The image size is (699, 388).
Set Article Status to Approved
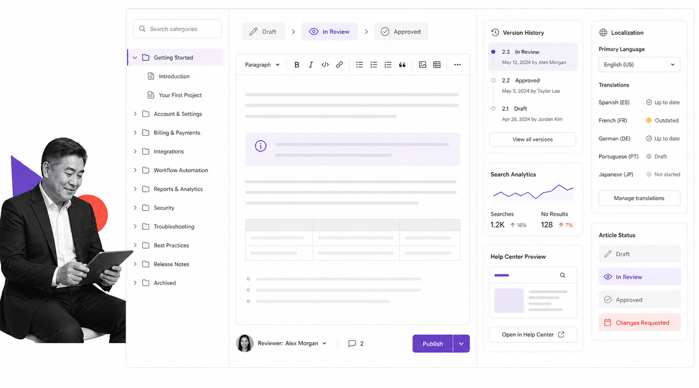tap(640, 300)
